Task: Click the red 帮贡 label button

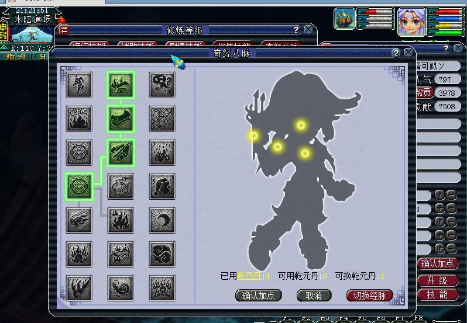Action: click(425, 93)
